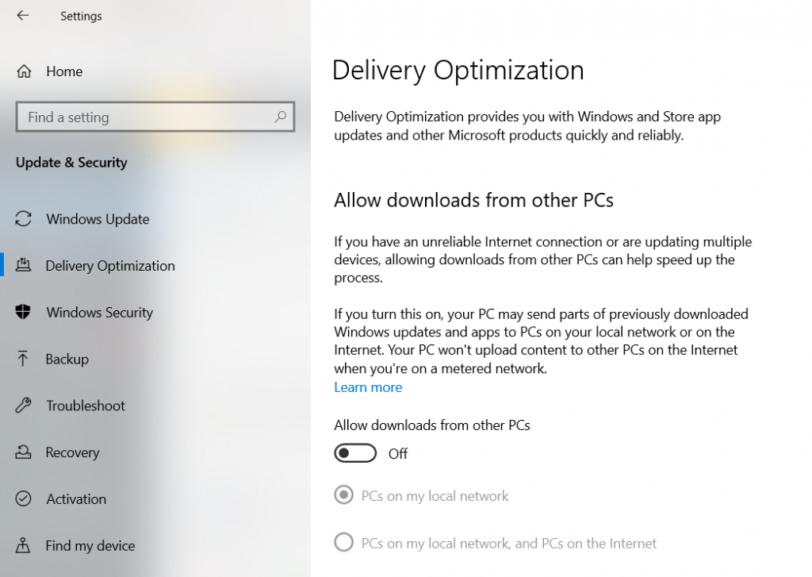Select local network and Internet PCs option

(x=343, y=543)
